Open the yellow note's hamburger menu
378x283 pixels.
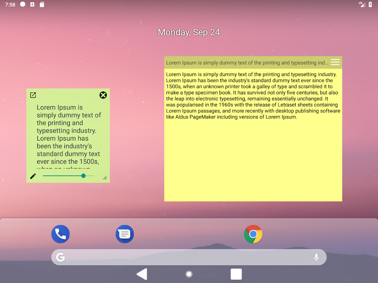[335, 62]
